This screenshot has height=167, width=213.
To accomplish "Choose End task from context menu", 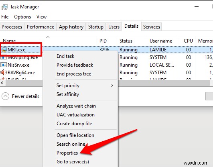I will click(x=80, y=56).
